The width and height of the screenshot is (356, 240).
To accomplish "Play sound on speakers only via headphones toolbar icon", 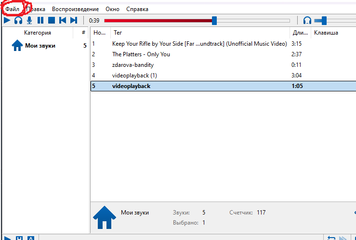I will click(18, 20).
